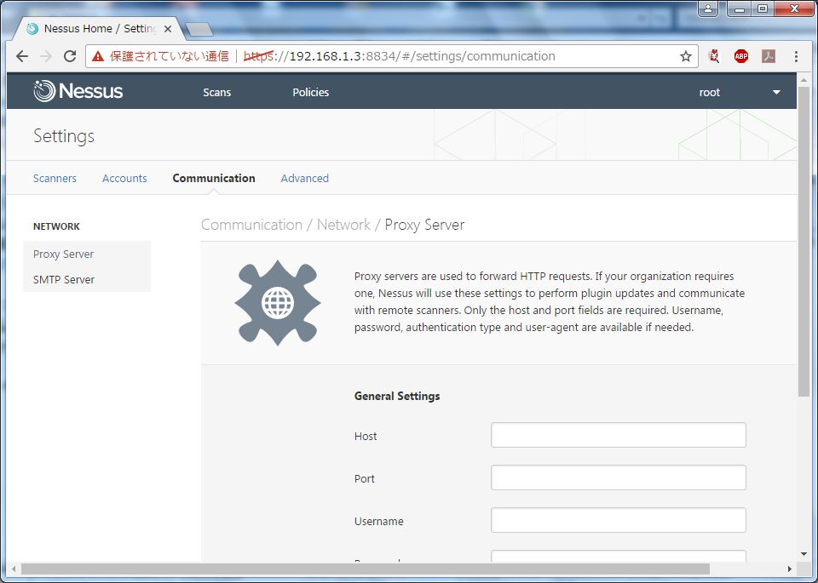Bookmark this page with the star icon
The width and height of the screenshot is (818, 583).
click(685, 56)
